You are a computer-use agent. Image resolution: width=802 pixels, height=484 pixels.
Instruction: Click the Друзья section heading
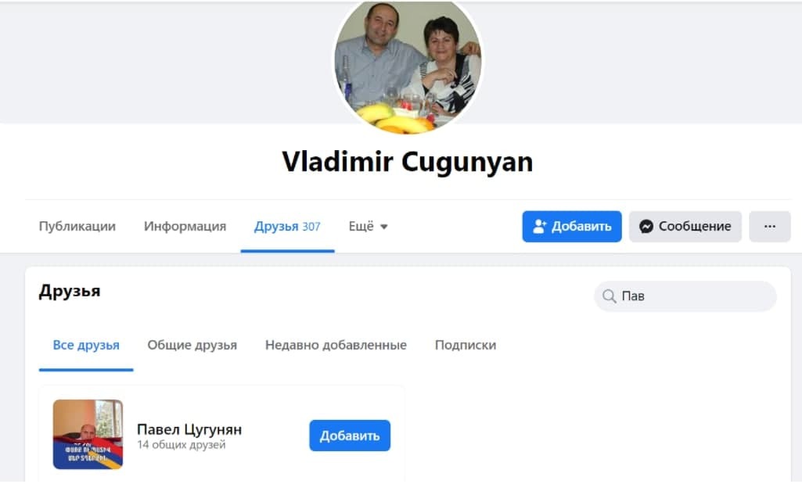70,292
